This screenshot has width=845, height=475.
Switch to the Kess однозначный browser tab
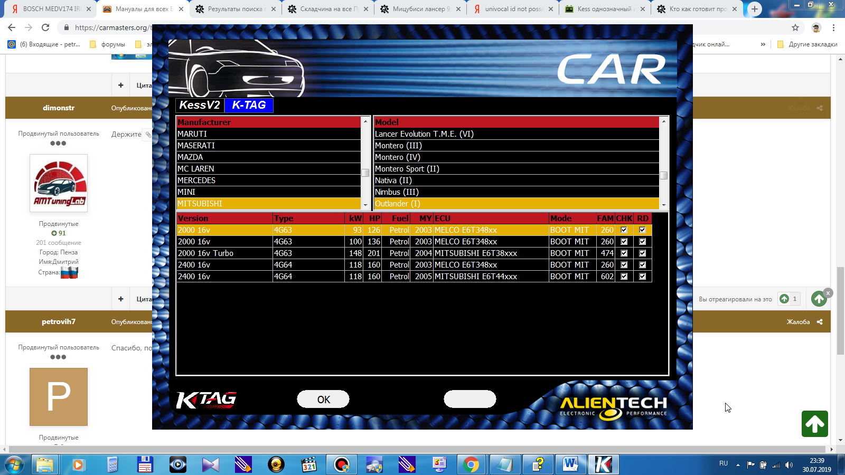(605, 9)
